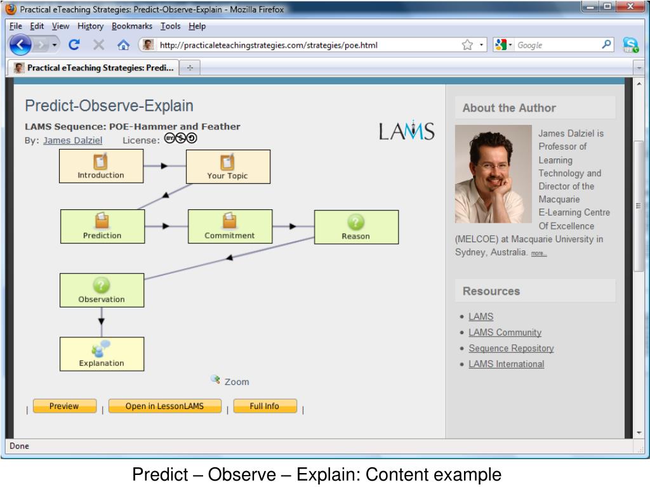Viewport: 650px width, 487px height.
Task: Select the Prediction activity box
Action: [x=102, y=226]
